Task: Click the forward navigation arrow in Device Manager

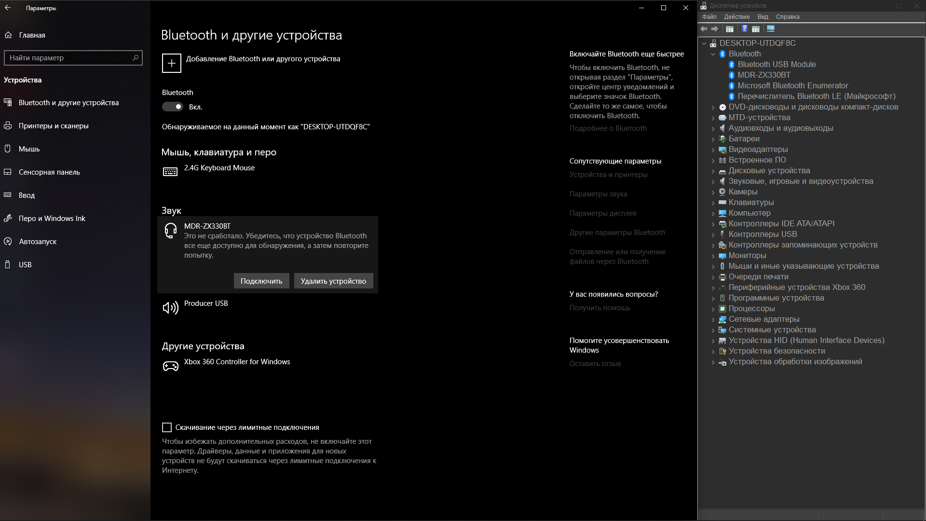Action: tap(714, 28)
